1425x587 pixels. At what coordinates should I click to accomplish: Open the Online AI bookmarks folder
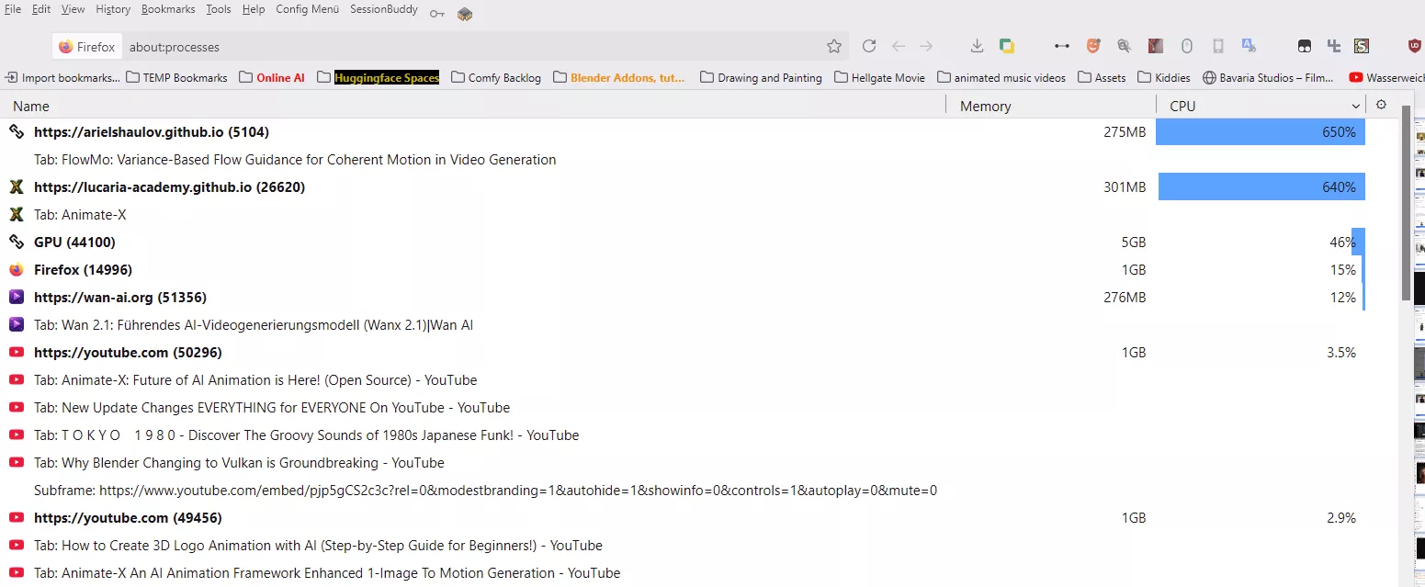[x=272, y=78]
